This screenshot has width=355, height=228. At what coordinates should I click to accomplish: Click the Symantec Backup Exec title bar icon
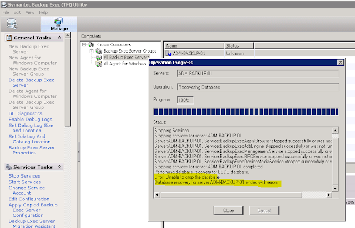(x=4, y=4)
